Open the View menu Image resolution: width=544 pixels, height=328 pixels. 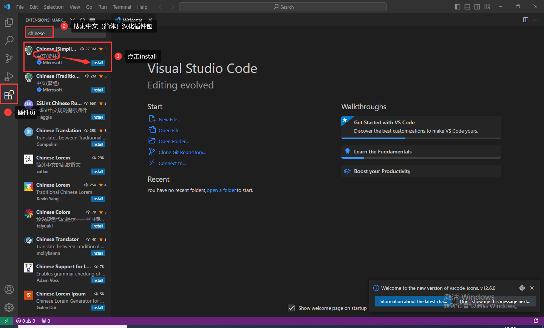point(75,7)
